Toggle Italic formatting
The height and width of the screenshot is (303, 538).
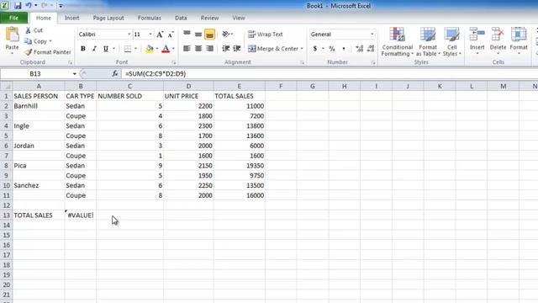tap(94, 49)
